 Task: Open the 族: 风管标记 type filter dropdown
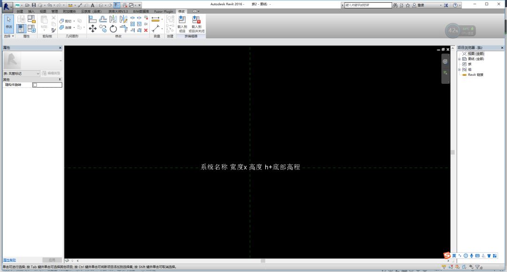[21, 74]
